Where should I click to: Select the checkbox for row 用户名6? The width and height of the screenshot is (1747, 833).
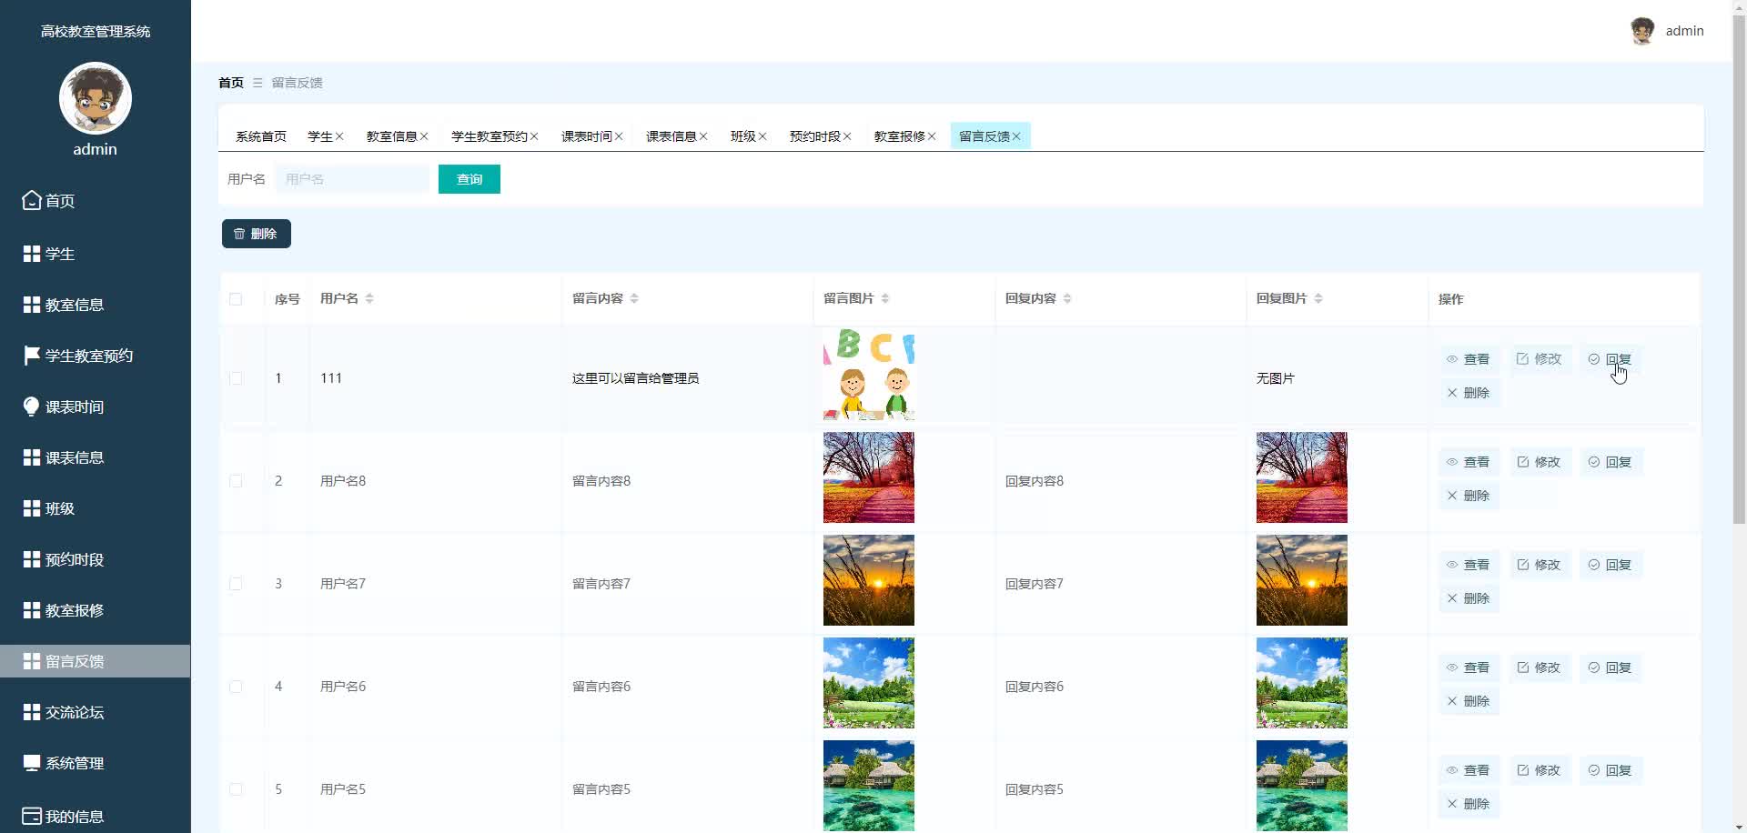236,687
